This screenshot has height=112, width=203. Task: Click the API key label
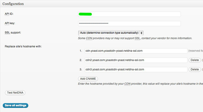click(x=10, y=23)
